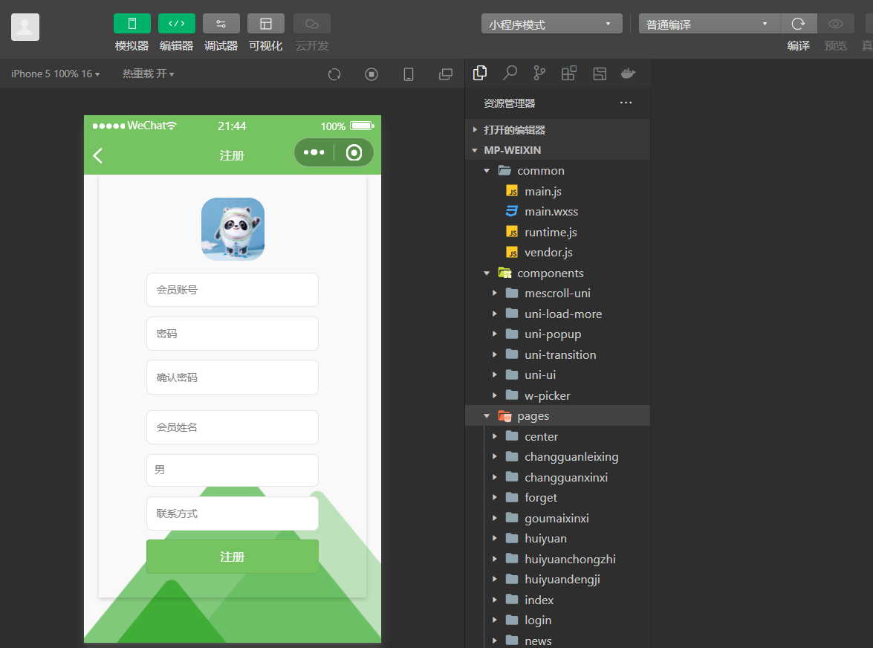Expand the uni-transition folder
This screenshot has width=873, height=648.
[557, 354]
